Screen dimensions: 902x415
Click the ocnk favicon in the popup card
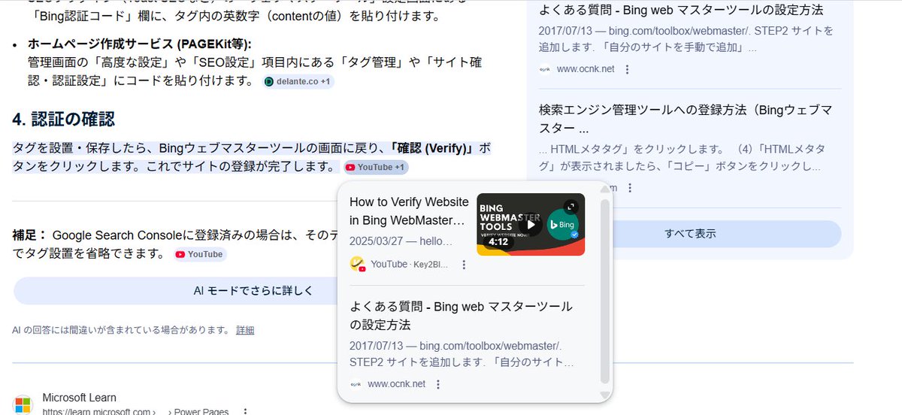coord(356,384)
